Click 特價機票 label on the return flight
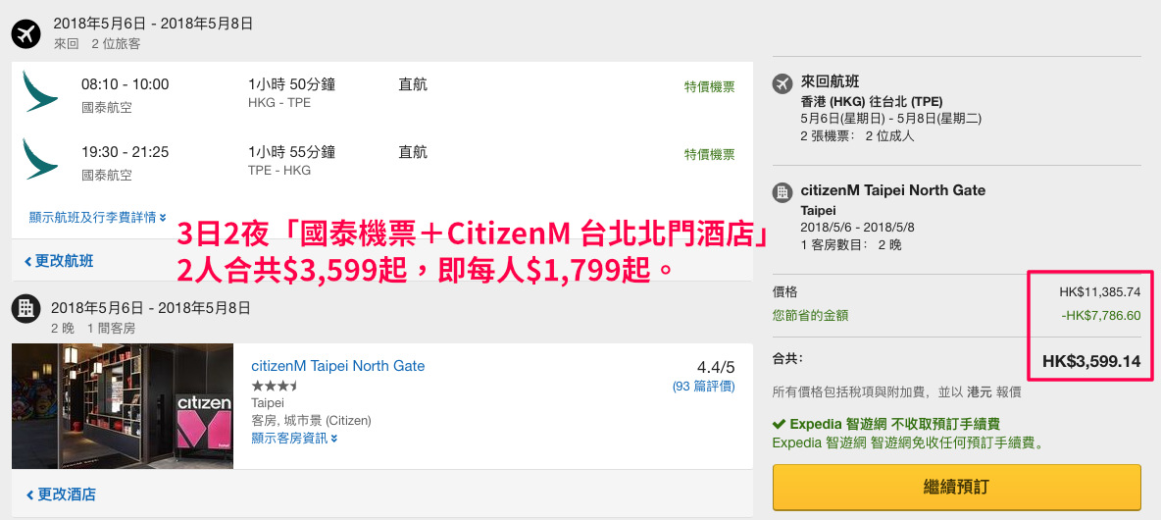This screenshot has width=1161, height=520. click(x=709, y=155)
